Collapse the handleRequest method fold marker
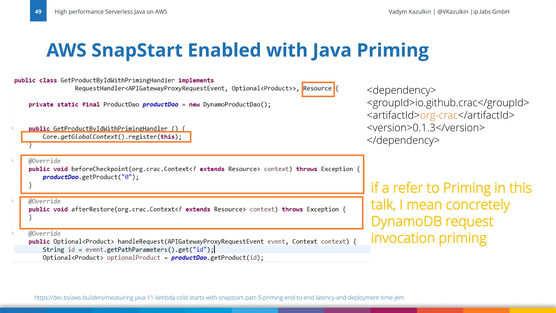556x313 pixels. tap(12, 233)
